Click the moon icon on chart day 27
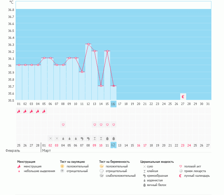224x195 pixels. [x=183, y=96]
